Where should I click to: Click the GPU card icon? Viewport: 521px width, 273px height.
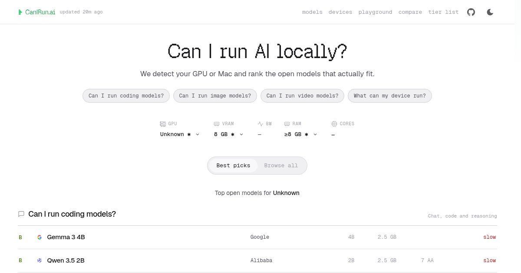[x=163, y=124]
